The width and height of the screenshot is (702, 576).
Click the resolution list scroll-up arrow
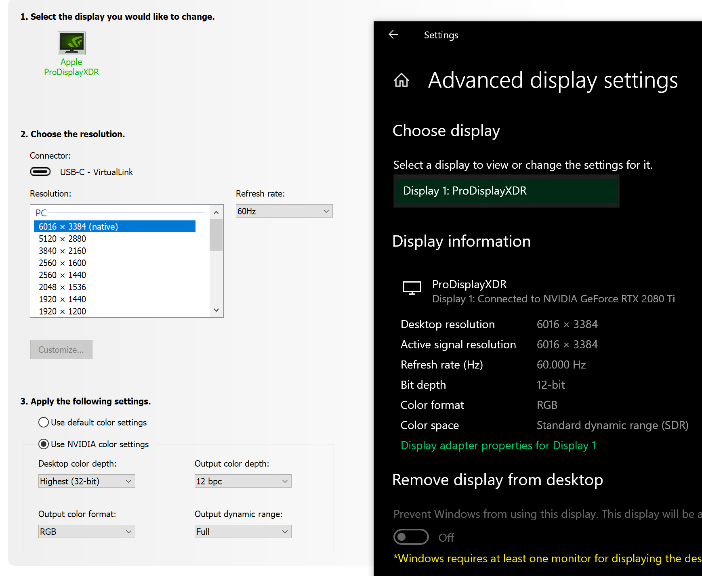point(216,212)
